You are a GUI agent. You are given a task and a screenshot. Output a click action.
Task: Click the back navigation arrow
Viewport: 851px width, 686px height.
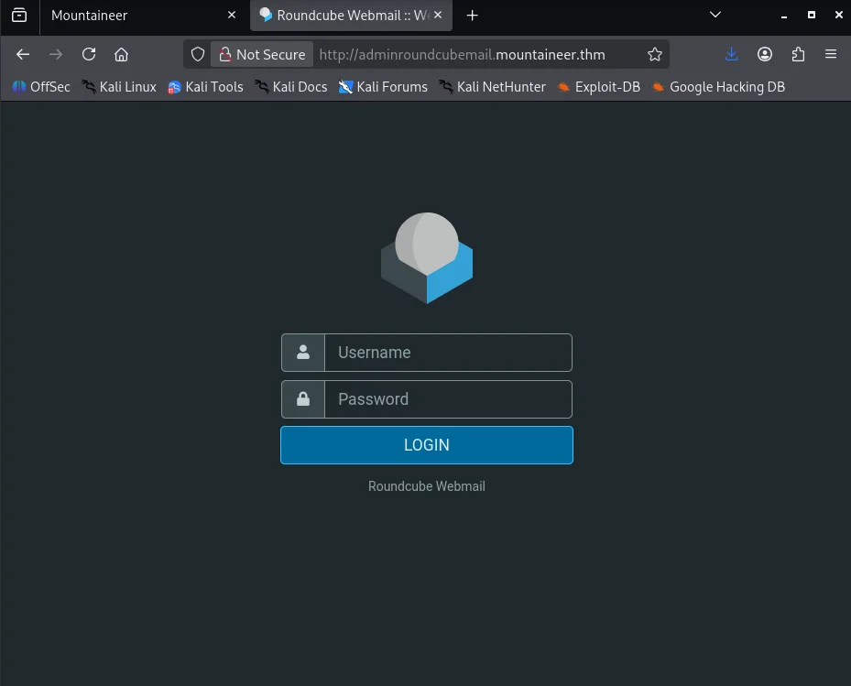tap(23, 54)
